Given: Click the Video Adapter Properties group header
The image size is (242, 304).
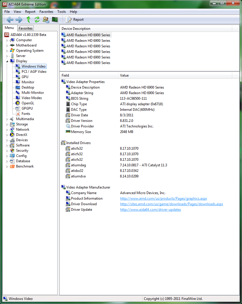Looking at the screenshot, I should 83,82.
